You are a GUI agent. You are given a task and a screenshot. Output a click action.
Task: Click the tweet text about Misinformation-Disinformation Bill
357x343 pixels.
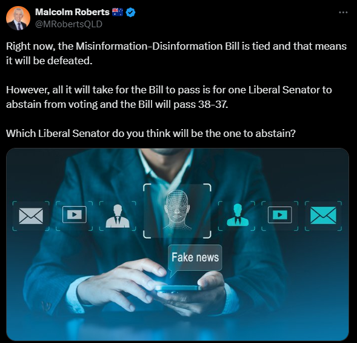176,53
